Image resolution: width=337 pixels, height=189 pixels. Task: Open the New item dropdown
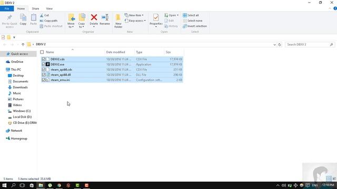click(134, 15)
